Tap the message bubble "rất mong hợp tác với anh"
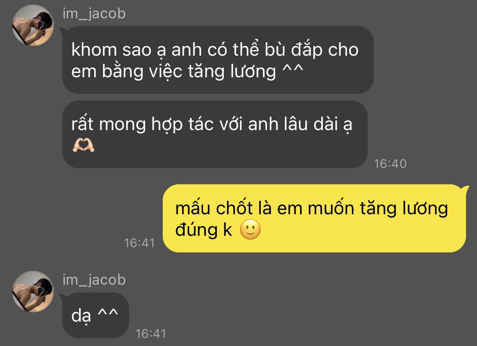This screenshot has width=477, height=346. point(215,135)
